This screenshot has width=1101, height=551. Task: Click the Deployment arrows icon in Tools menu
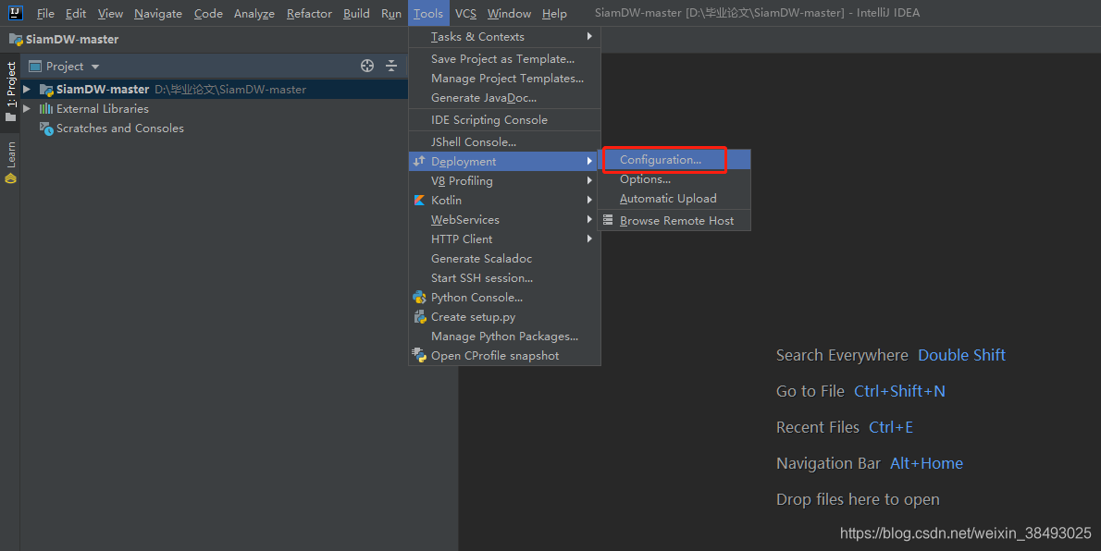[419, 162]
